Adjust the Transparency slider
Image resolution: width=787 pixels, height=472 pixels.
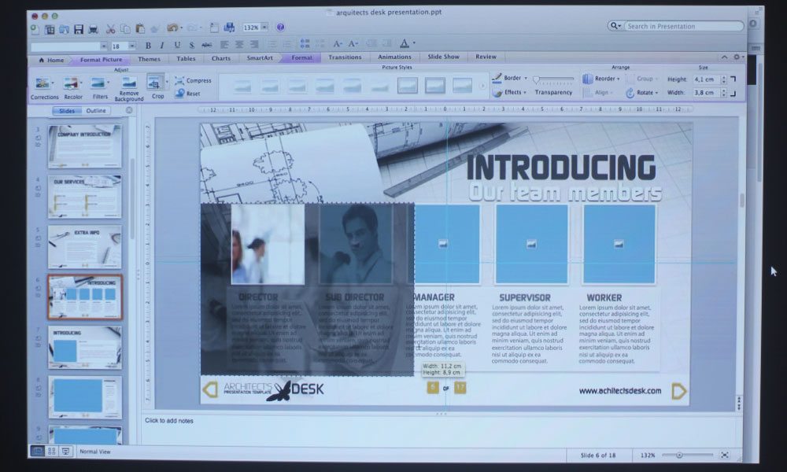553,79
